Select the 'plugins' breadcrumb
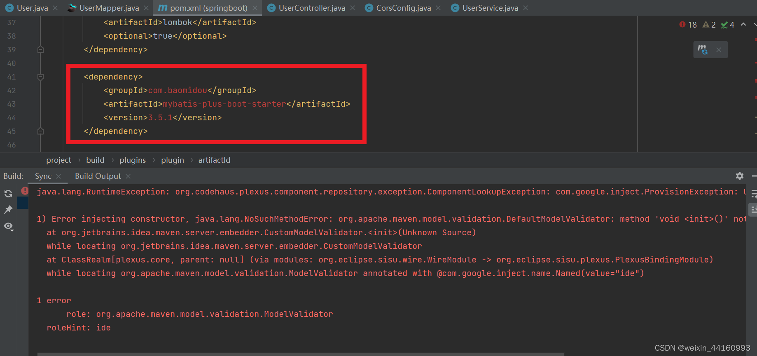This screenshot has width=757, height=356. pos(133,160)
